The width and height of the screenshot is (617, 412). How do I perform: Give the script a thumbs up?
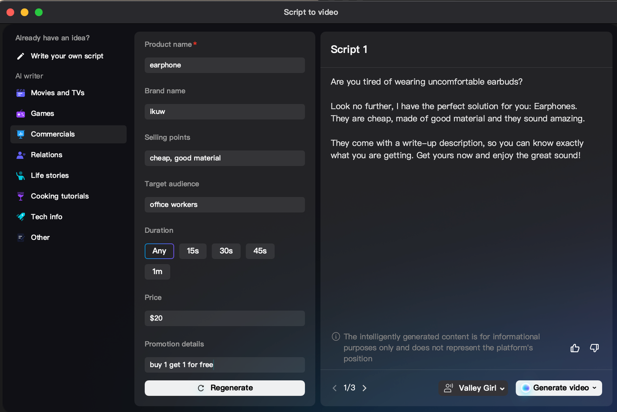click(x=575, y=347)
